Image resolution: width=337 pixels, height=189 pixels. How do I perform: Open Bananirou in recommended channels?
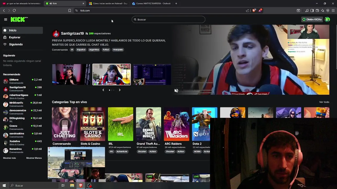[22, 150]
